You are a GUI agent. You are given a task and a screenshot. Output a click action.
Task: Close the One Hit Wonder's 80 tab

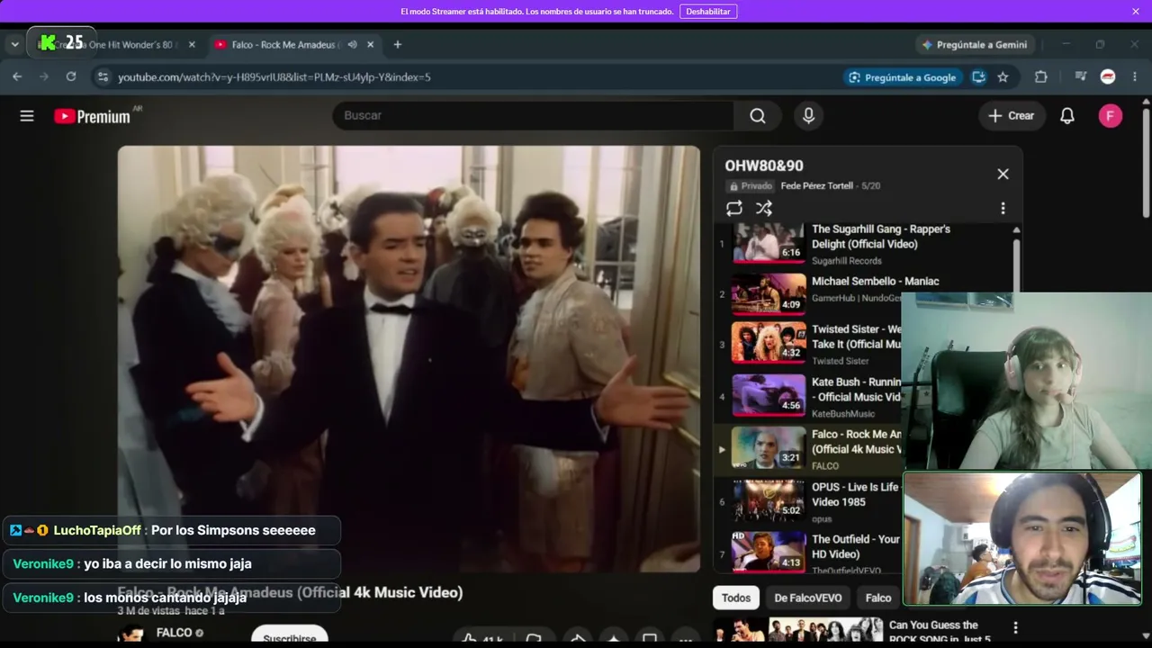click(x=192, y=44)
